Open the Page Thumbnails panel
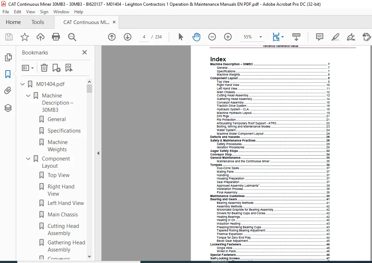Screen dimensions: 372x263 point(8,57)
